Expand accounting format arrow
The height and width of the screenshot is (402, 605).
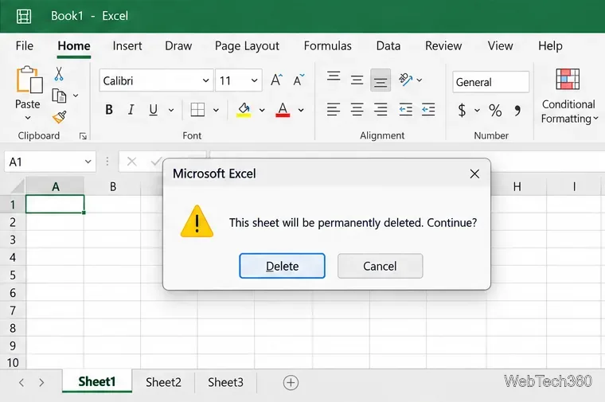478,111
